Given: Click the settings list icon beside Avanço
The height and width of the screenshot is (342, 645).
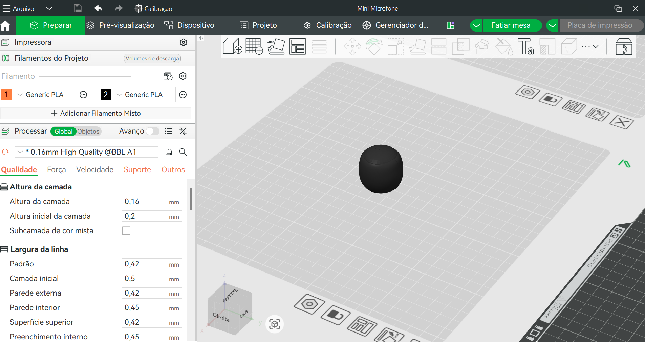Looking at the screenshot, I should 169,131.
